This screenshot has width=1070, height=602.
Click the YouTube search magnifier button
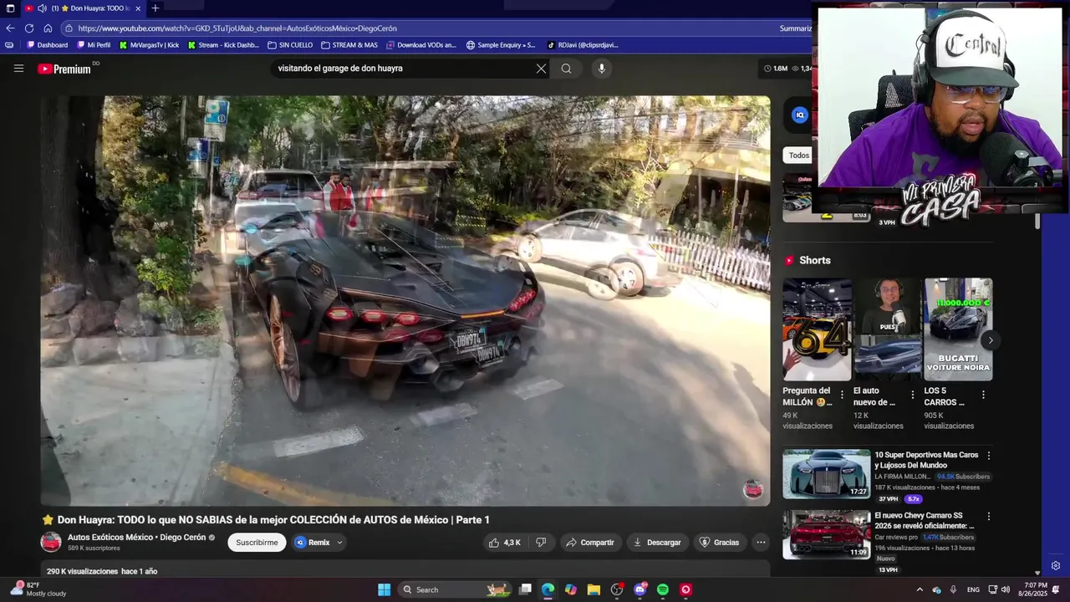[x=566, y=69]
